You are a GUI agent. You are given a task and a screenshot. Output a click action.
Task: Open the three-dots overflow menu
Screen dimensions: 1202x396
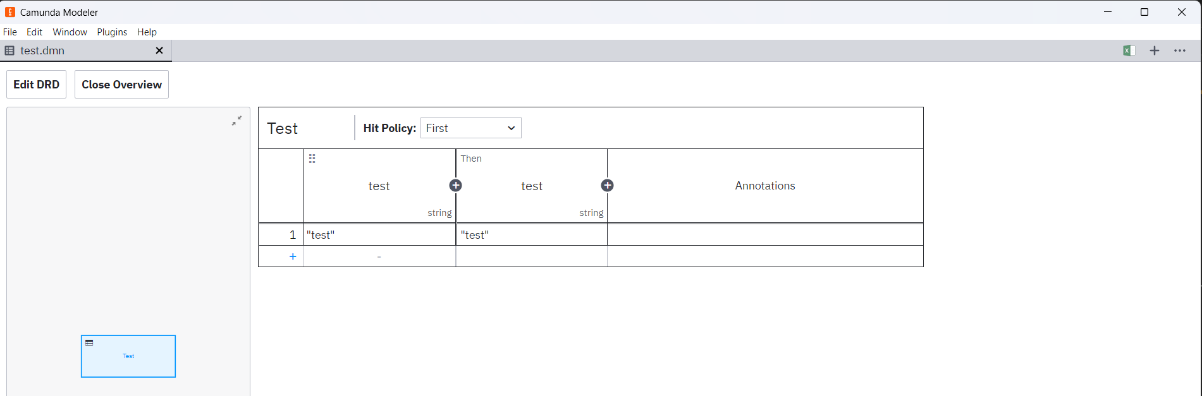coord(1180,51)
